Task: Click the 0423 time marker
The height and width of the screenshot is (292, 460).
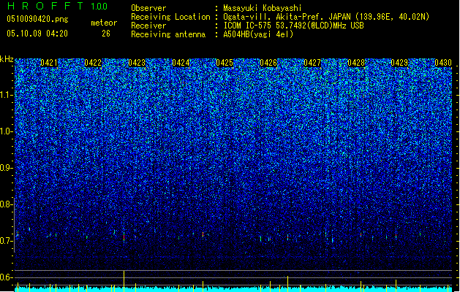Action: pyautogui.click(x=137, y=63)
